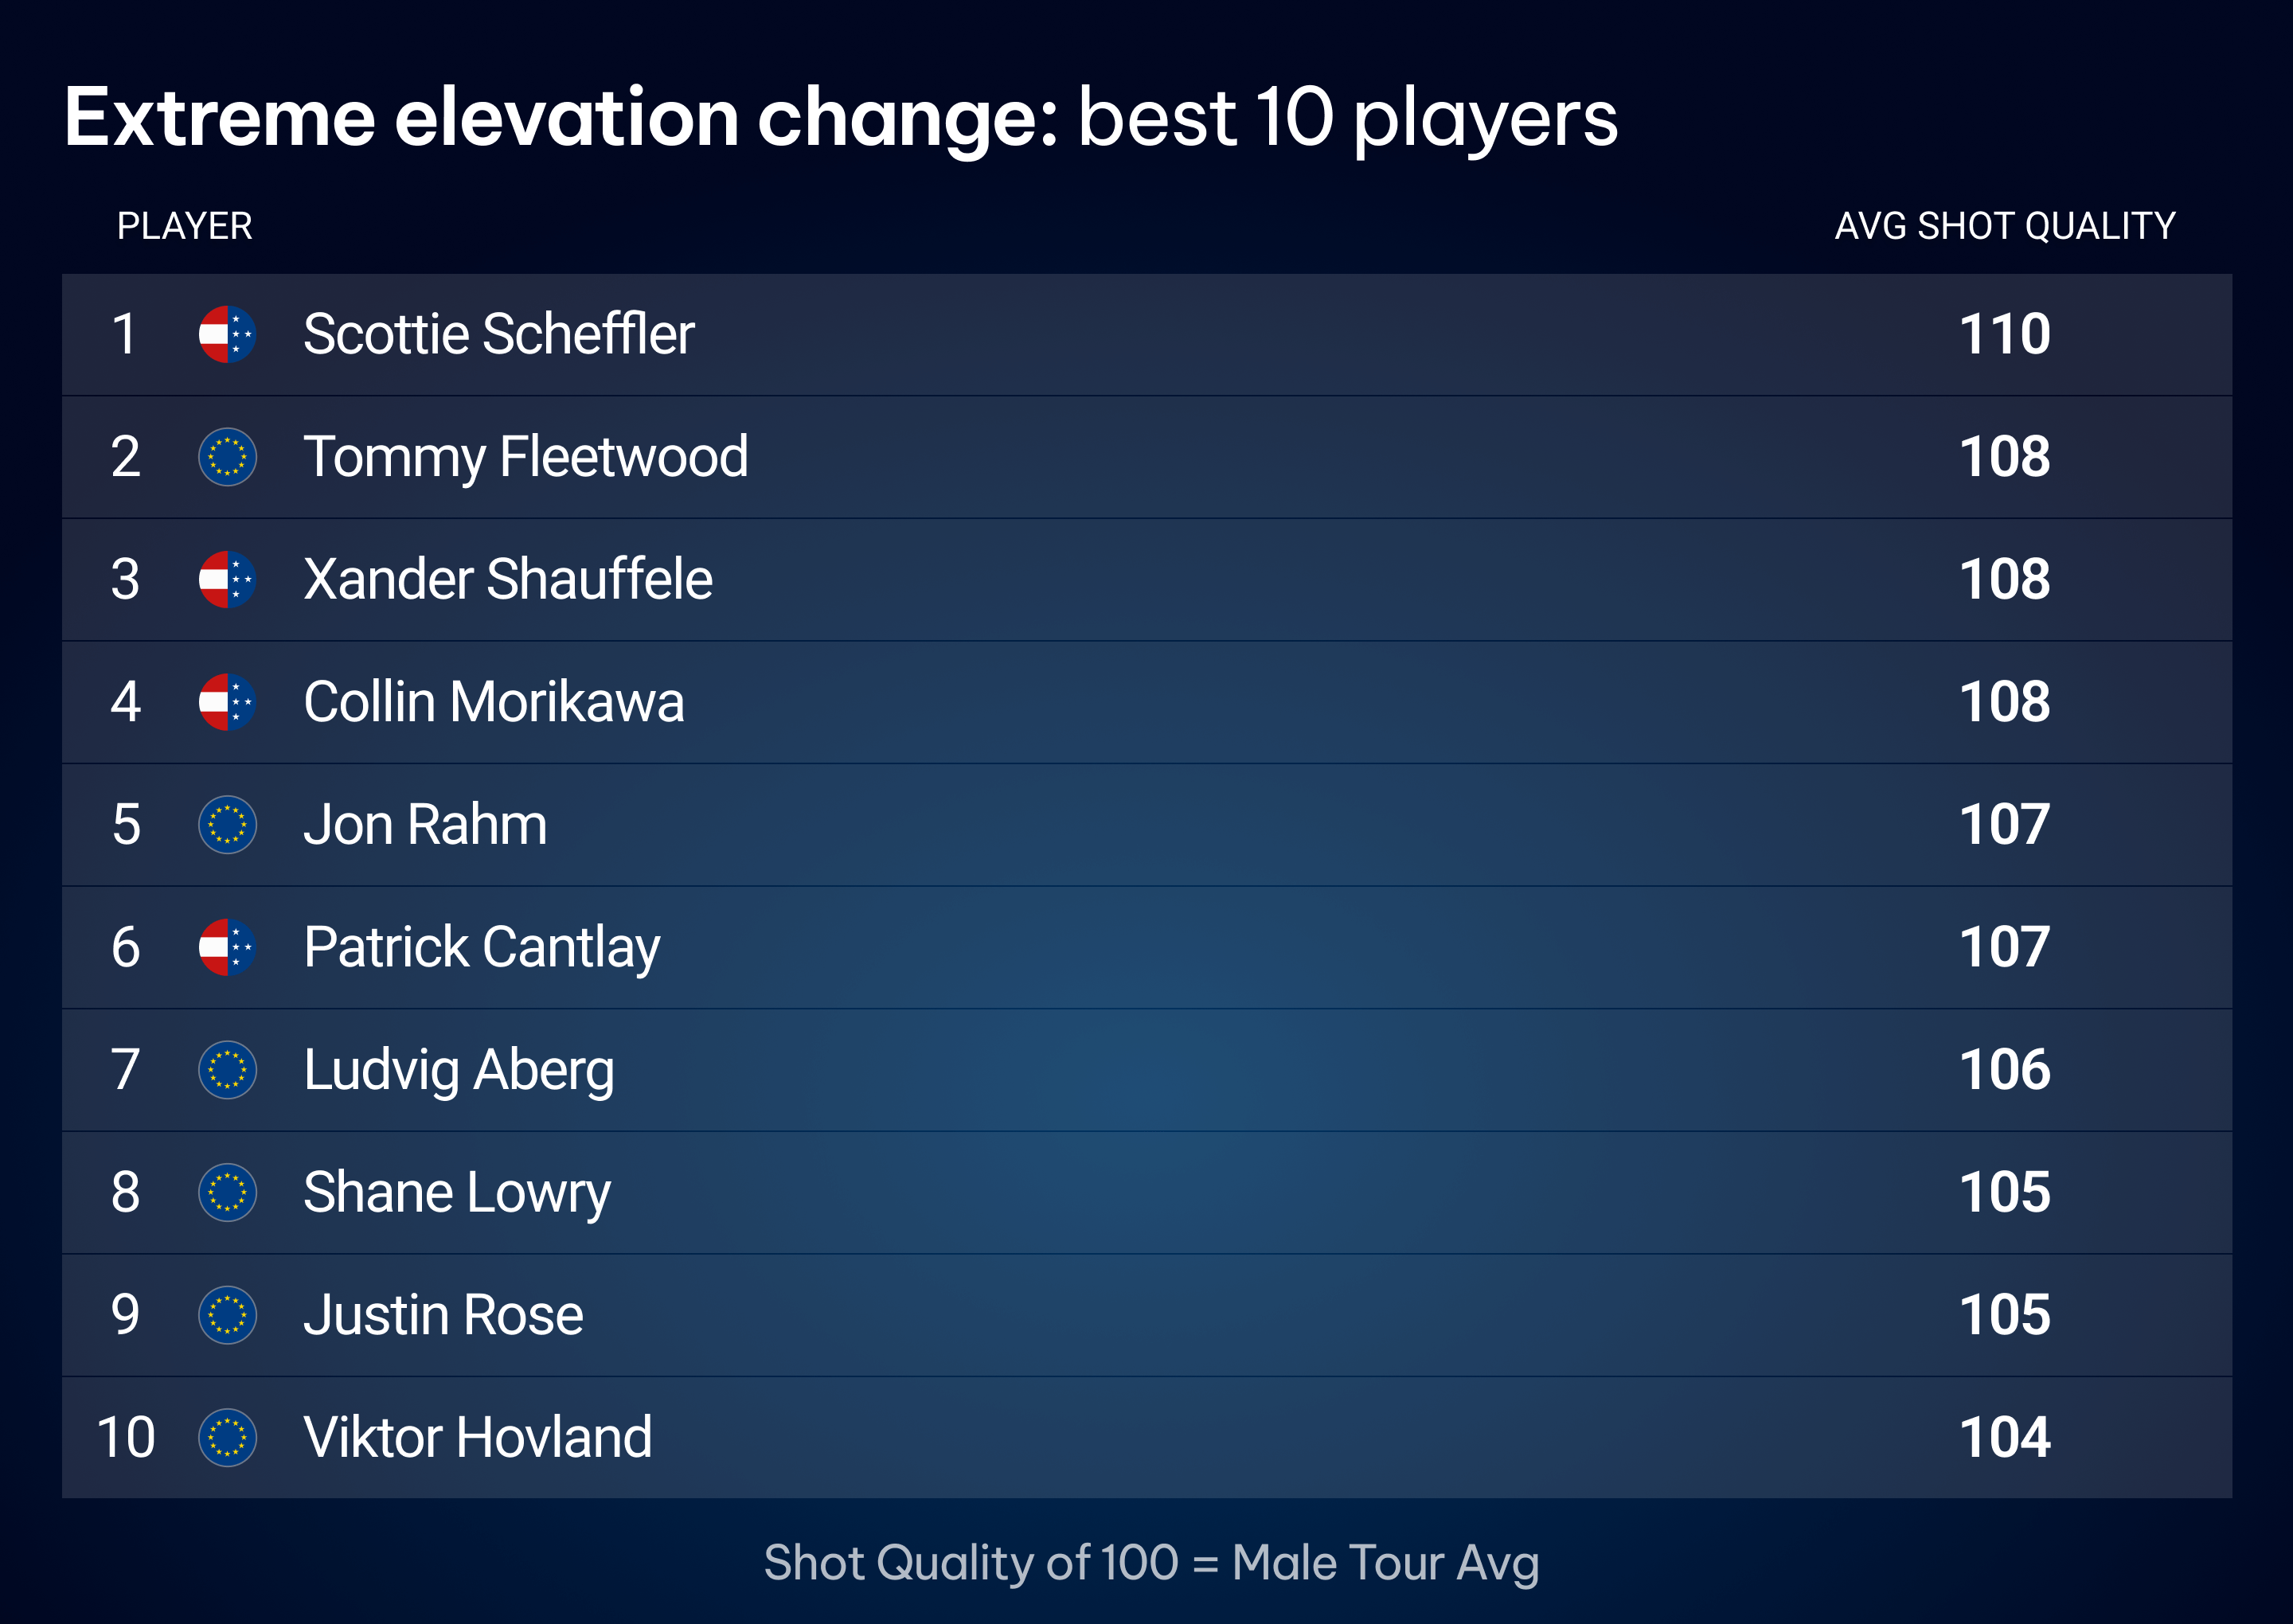Click Jon Rahm's name in the table
The width and height of the screenshot is (2293, 1624).
coord(425,825)
